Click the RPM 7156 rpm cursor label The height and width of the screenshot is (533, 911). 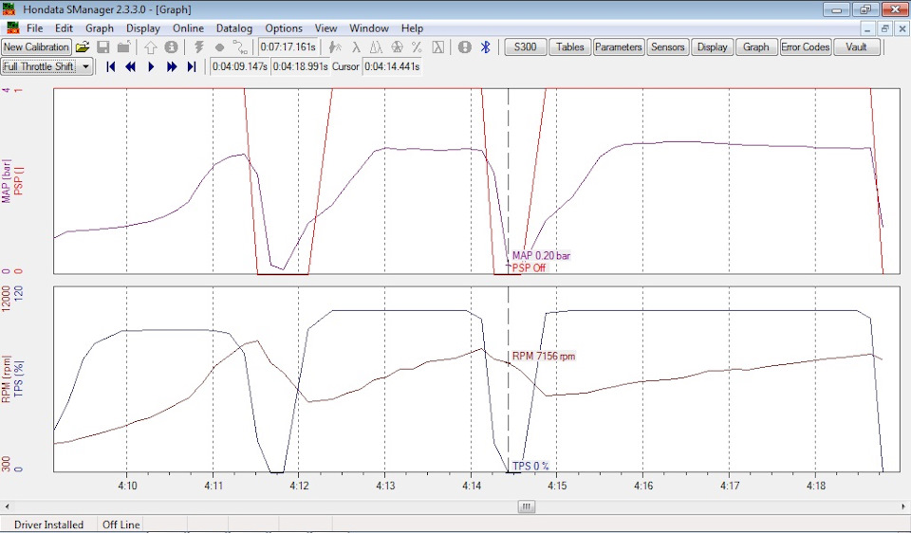click(543, 356)
